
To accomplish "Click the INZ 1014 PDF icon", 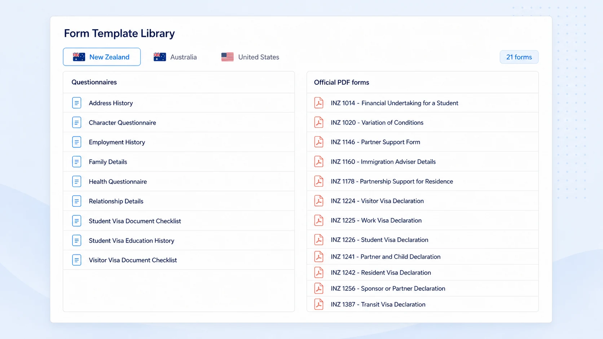I will (x=319, y=103).
